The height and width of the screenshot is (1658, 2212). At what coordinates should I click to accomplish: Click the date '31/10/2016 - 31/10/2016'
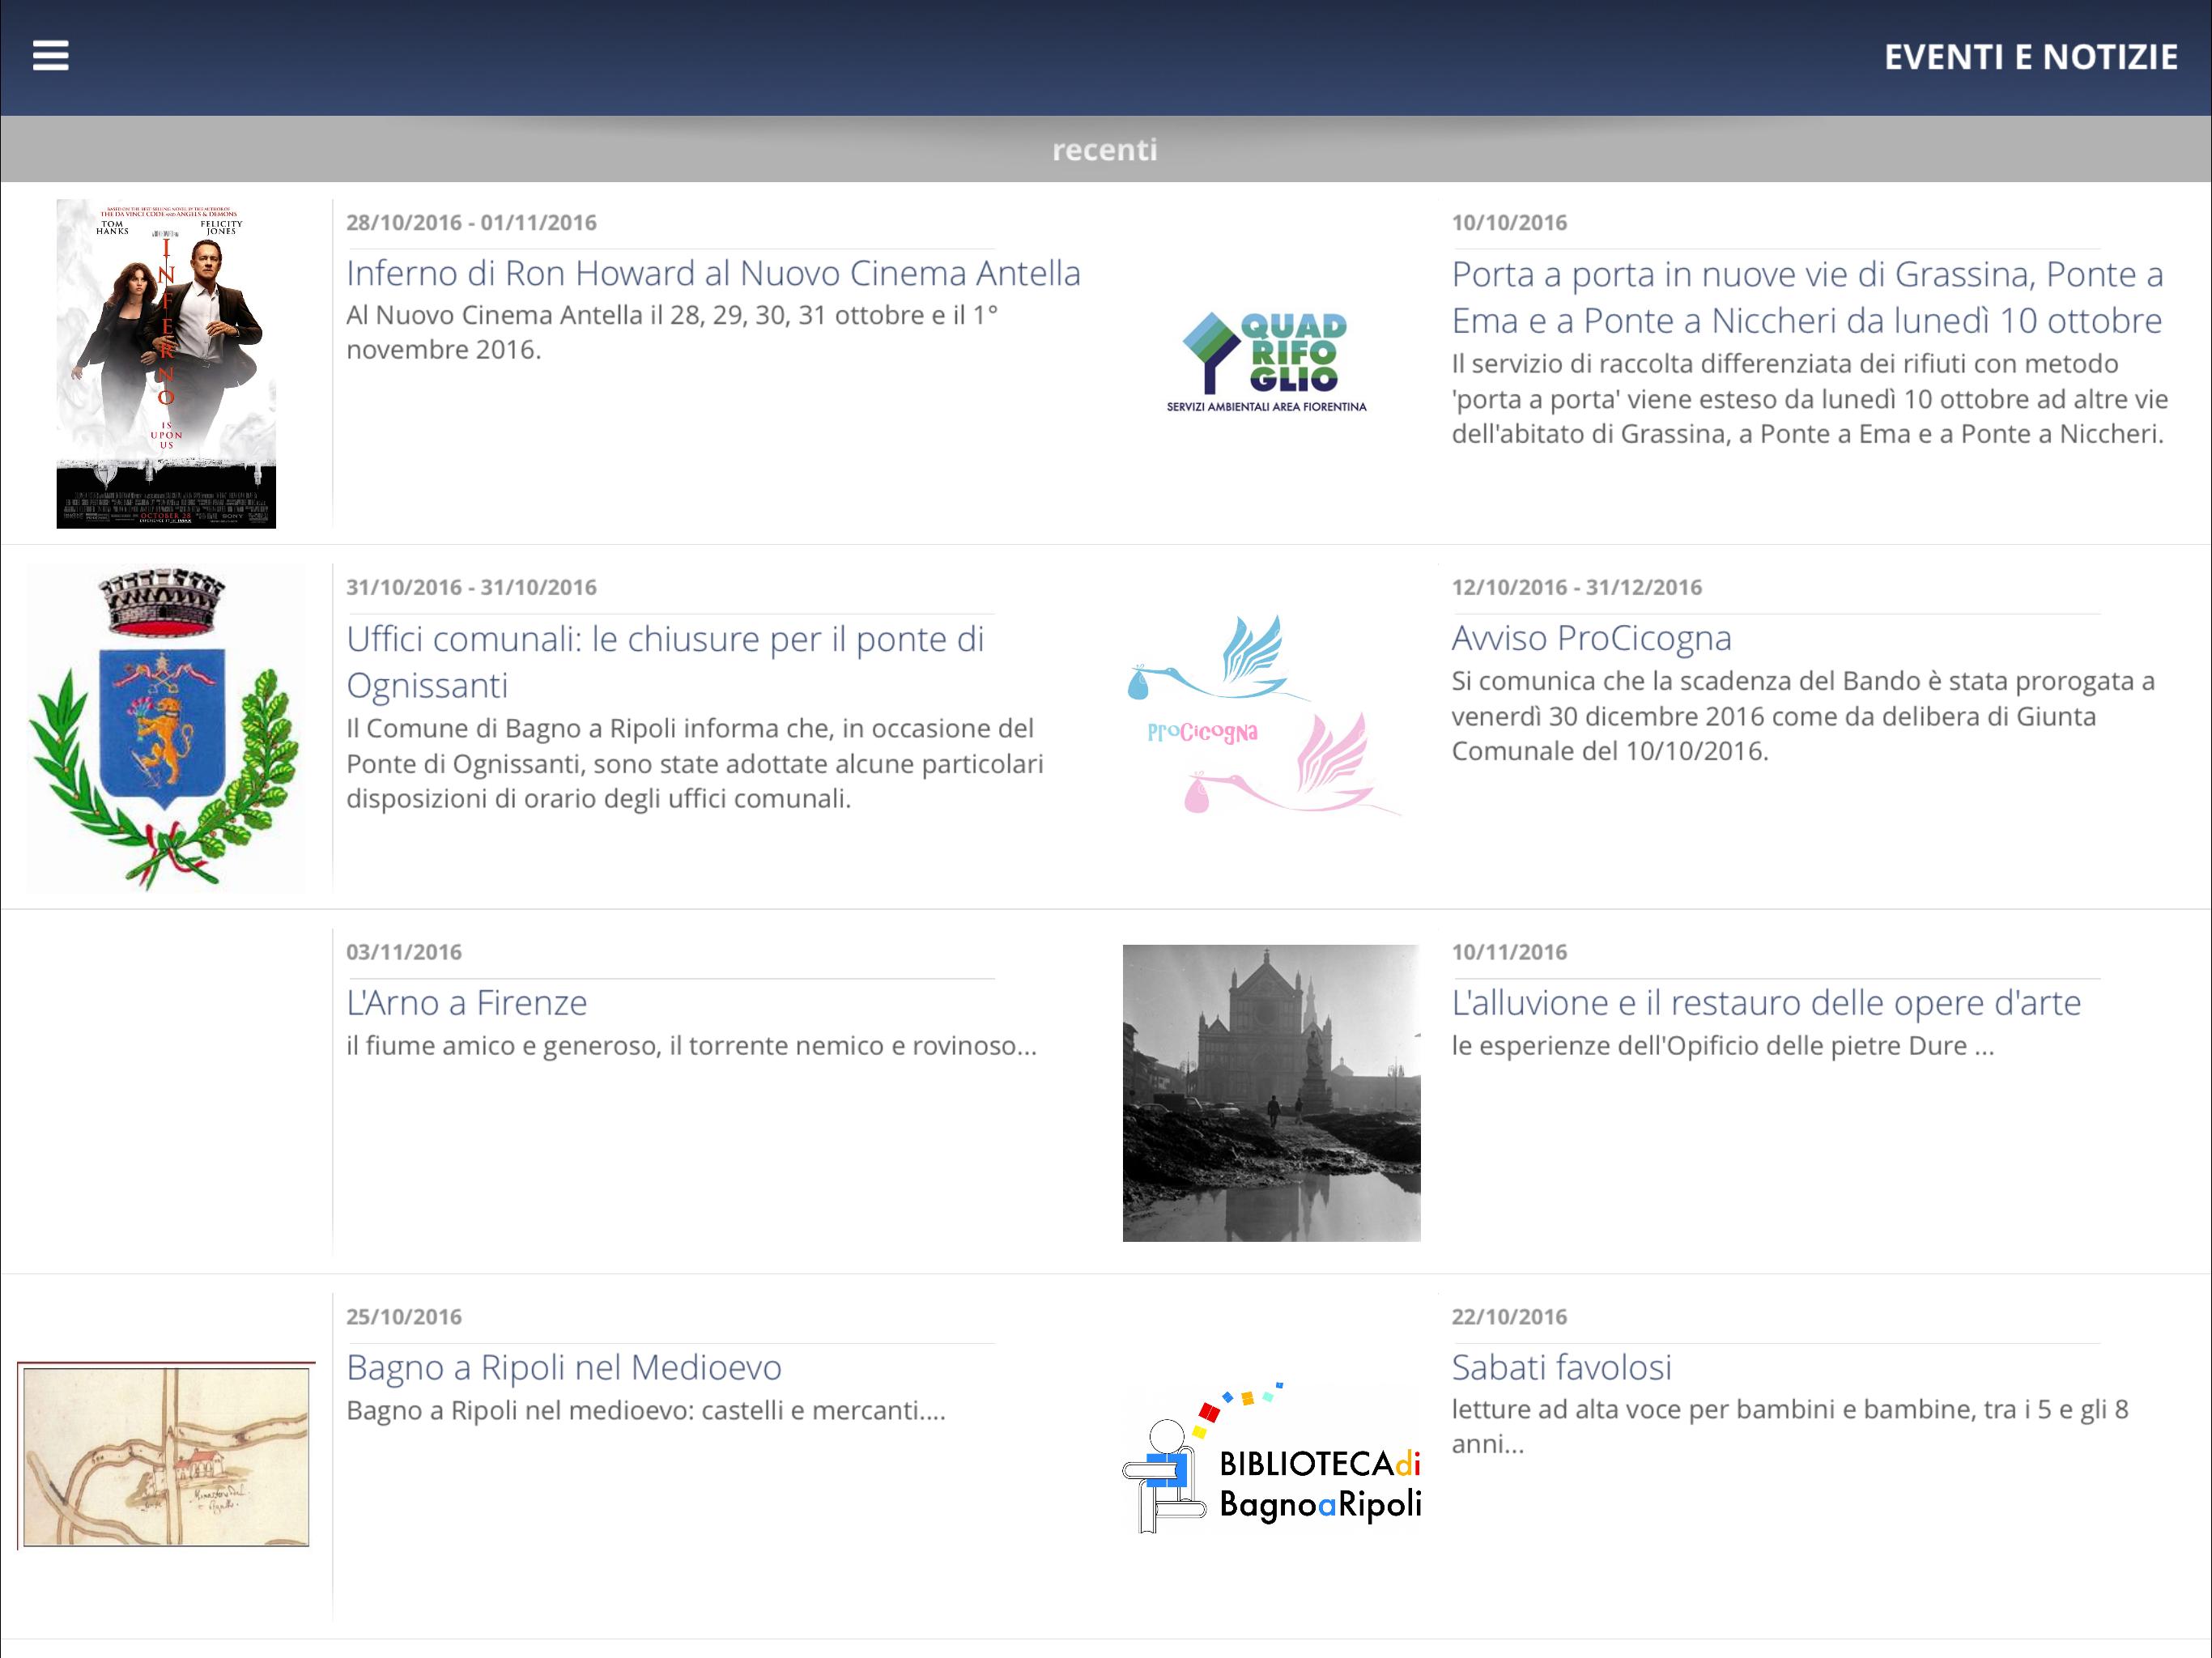(471, 587)
